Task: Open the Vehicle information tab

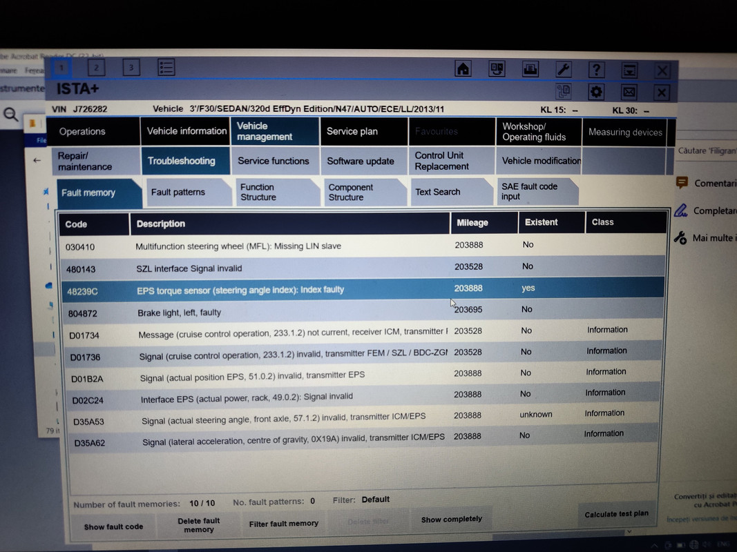Action: point(186,131)
